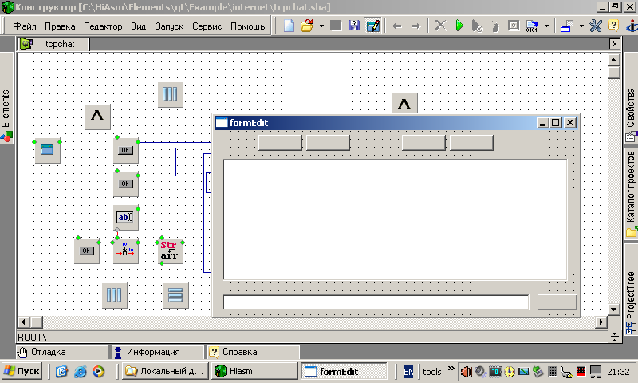Click the help question mark toolbar icon

click(613, 26)
